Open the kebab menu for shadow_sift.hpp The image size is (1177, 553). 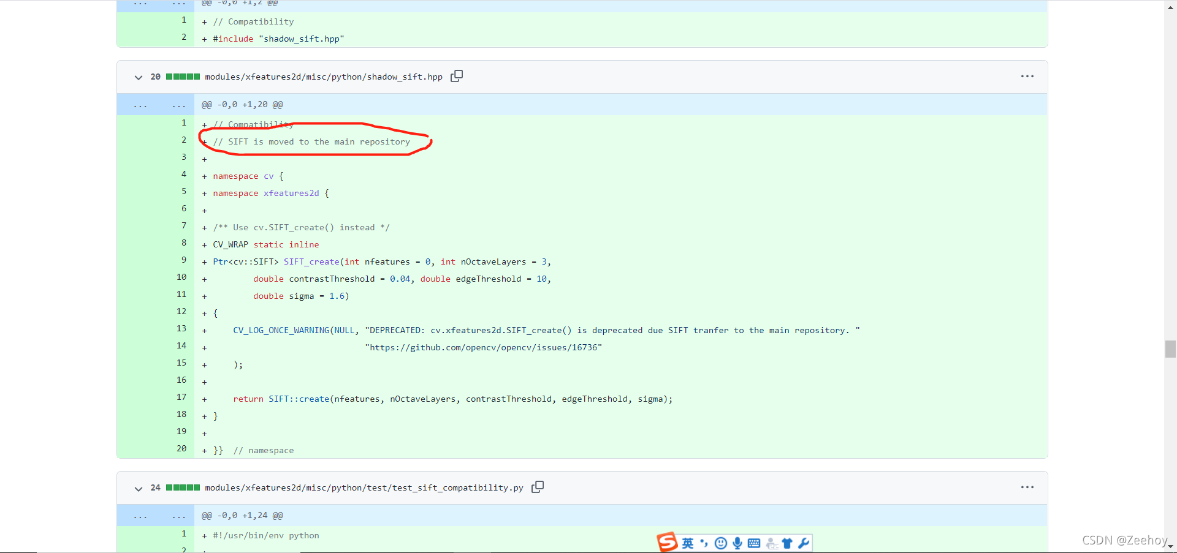(x=1027, y=77)
